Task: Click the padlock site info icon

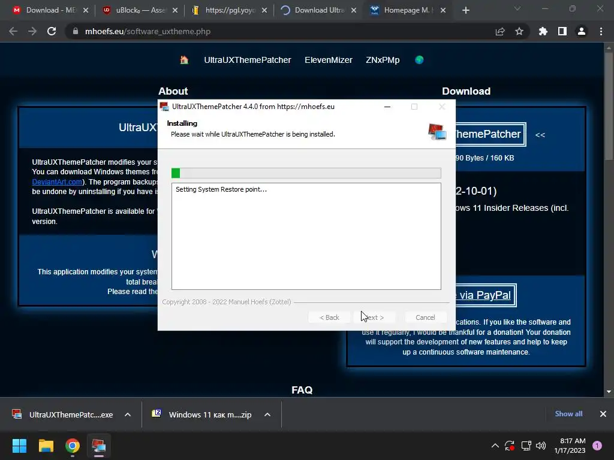Action: pyautogui.click(x=76, y=31)
